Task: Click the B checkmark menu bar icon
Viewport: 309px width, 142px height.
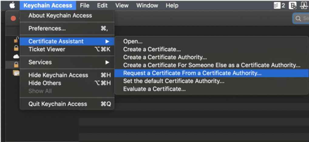Action: (x=293, y=5)
